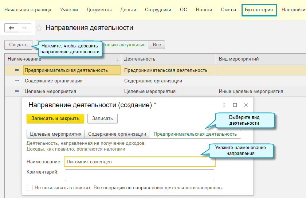Image resolution: width=306 pixels, height=198 pixels.
Task: Switch the list filter to 'Все'
Action: pyautogui.click(x=157, y=45)
